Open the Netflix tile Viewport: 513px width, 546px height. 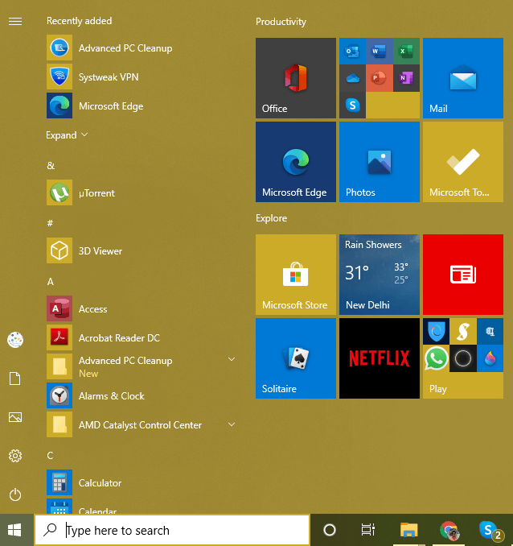click(x=380, y=358)
